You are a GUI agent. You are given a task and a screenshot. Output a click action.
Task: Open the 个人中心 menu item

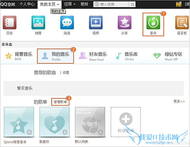27,4
